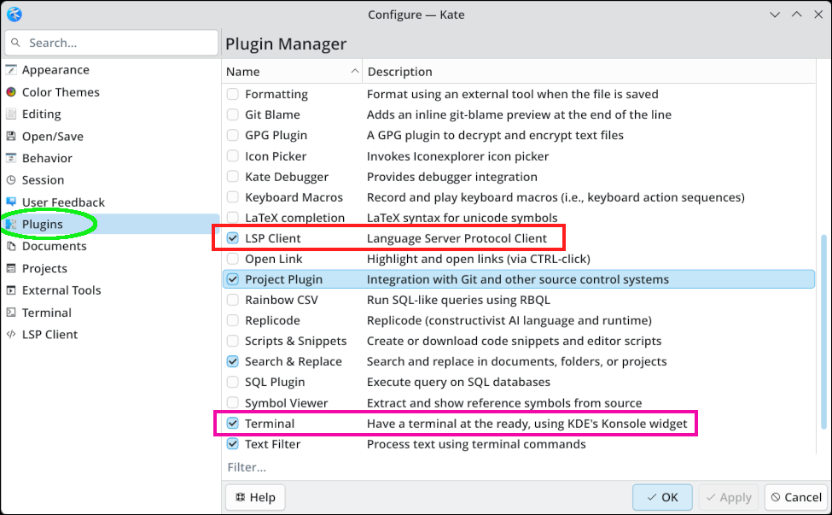
Task: Click the Terminal icon in sidebar
Action: point(10,313)
